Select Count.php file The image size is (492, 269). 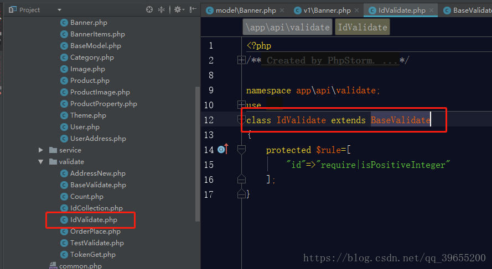point(86,196)
